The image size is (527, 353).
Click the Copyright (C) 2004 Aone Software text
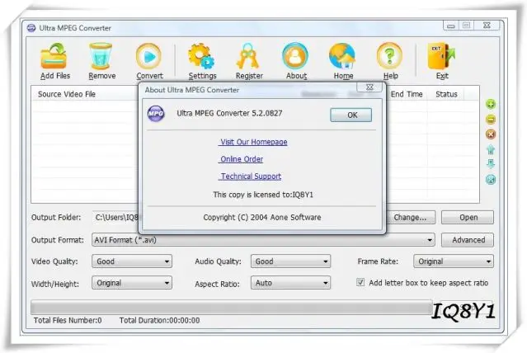point(261,218)
